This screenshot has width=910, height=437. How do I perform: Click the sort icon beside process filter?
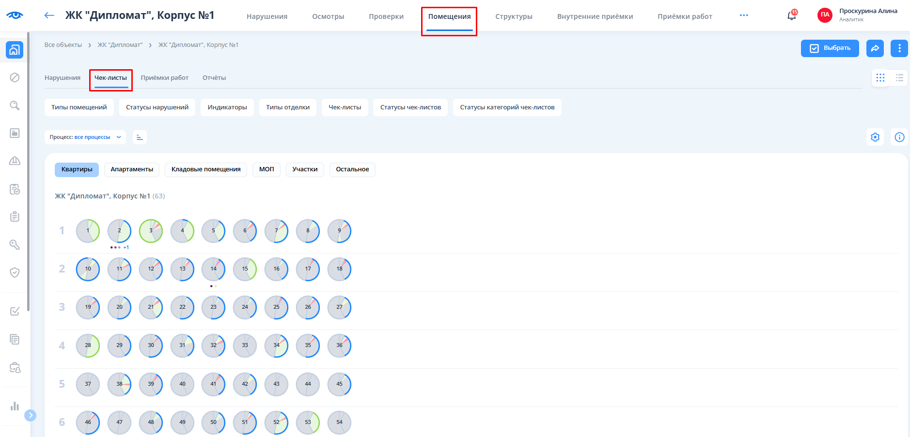tap(140, 137)
